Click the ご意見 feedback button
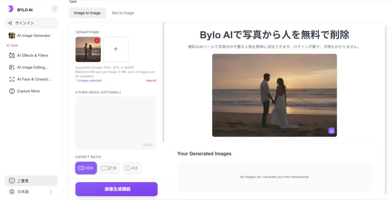 [31, 181]
